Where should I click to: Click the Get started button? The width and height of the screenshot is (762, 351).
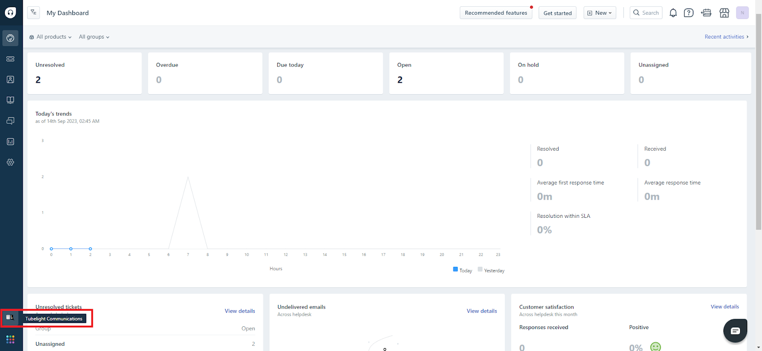click(557, 13)
